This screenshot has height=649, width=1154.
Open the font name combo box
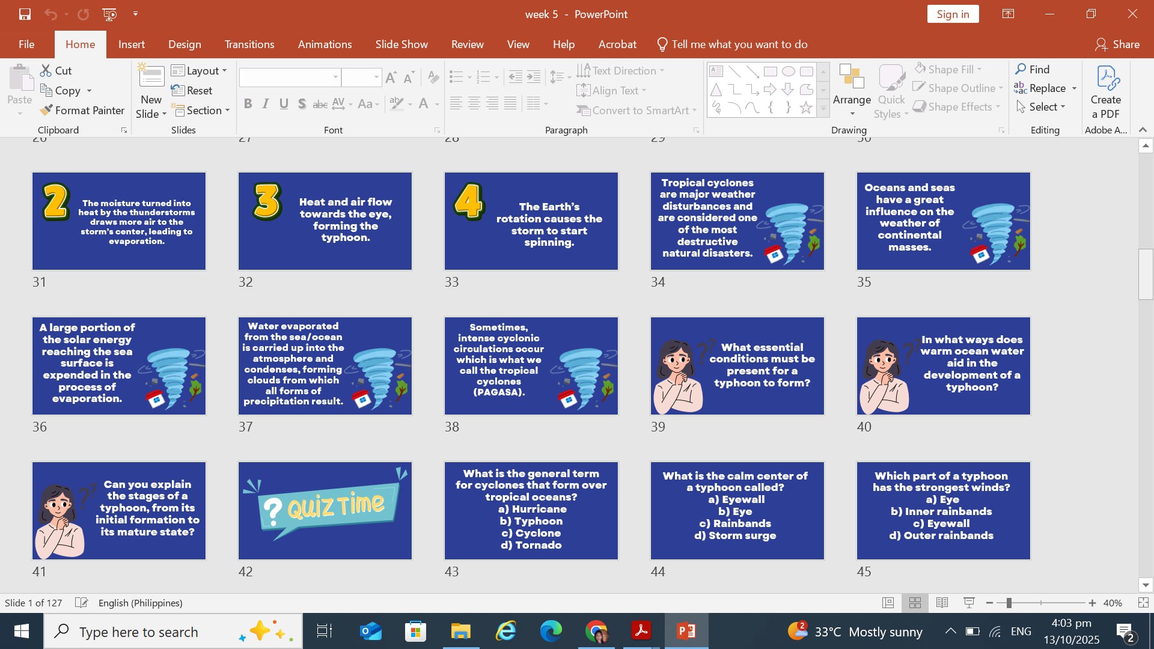[290, 77]
